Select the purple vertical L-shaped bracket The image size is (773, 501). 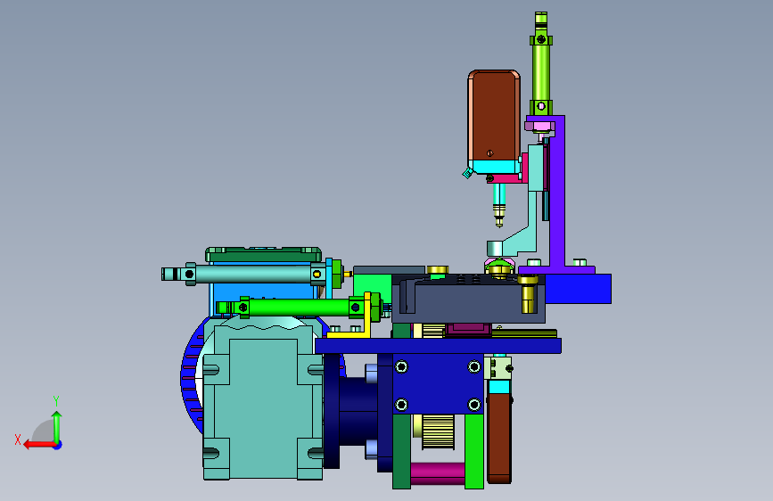557,194
